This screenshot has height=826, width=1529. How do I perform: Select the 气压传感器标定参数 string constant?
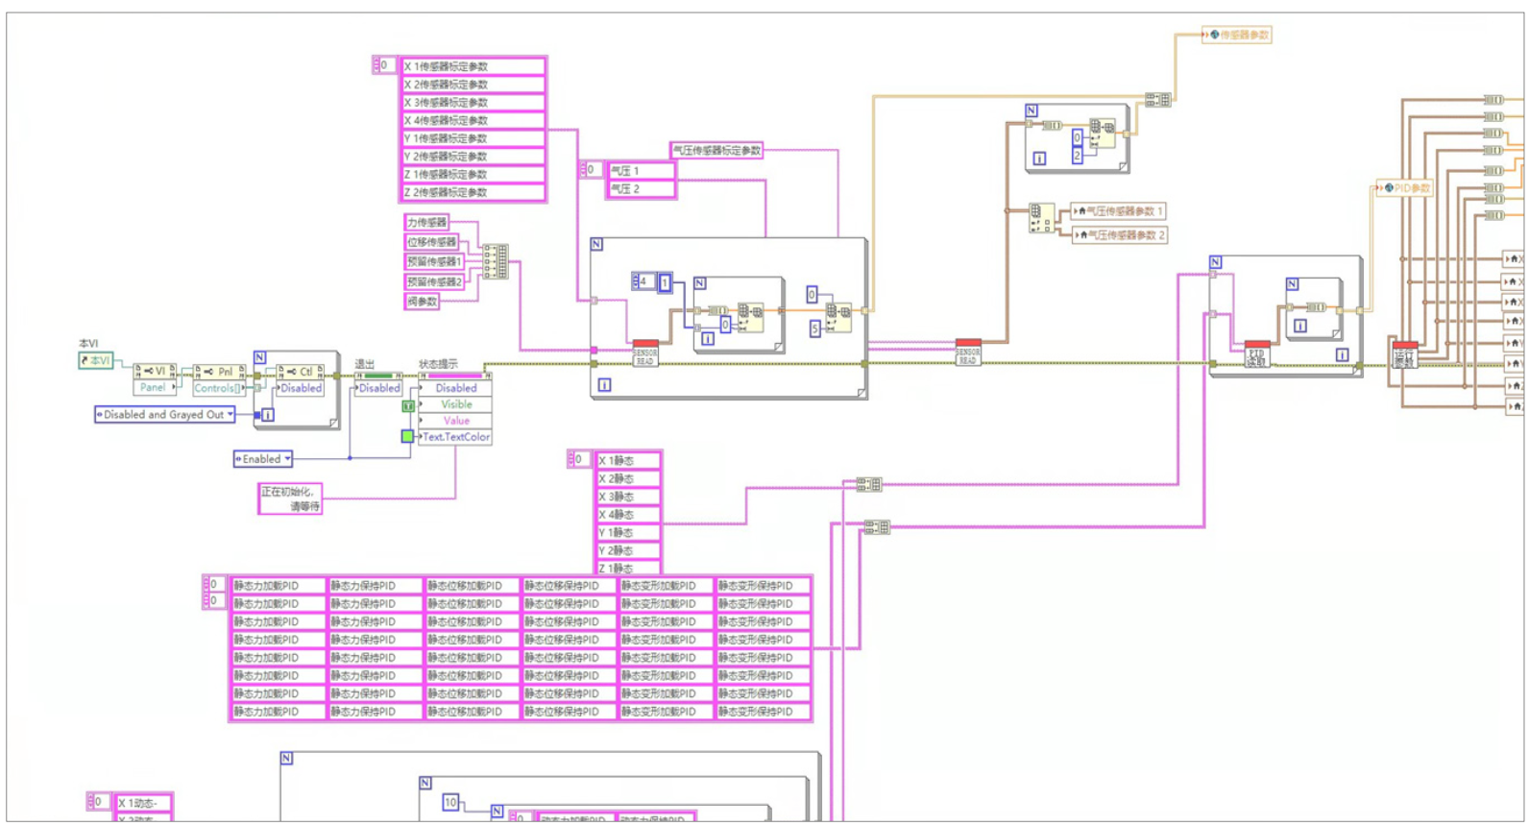coord(716,151)
